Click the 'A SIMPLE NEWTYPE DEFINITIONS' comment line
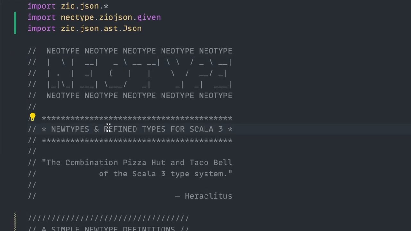This screenshot has height=231, width=411. (x=109, y=229)
